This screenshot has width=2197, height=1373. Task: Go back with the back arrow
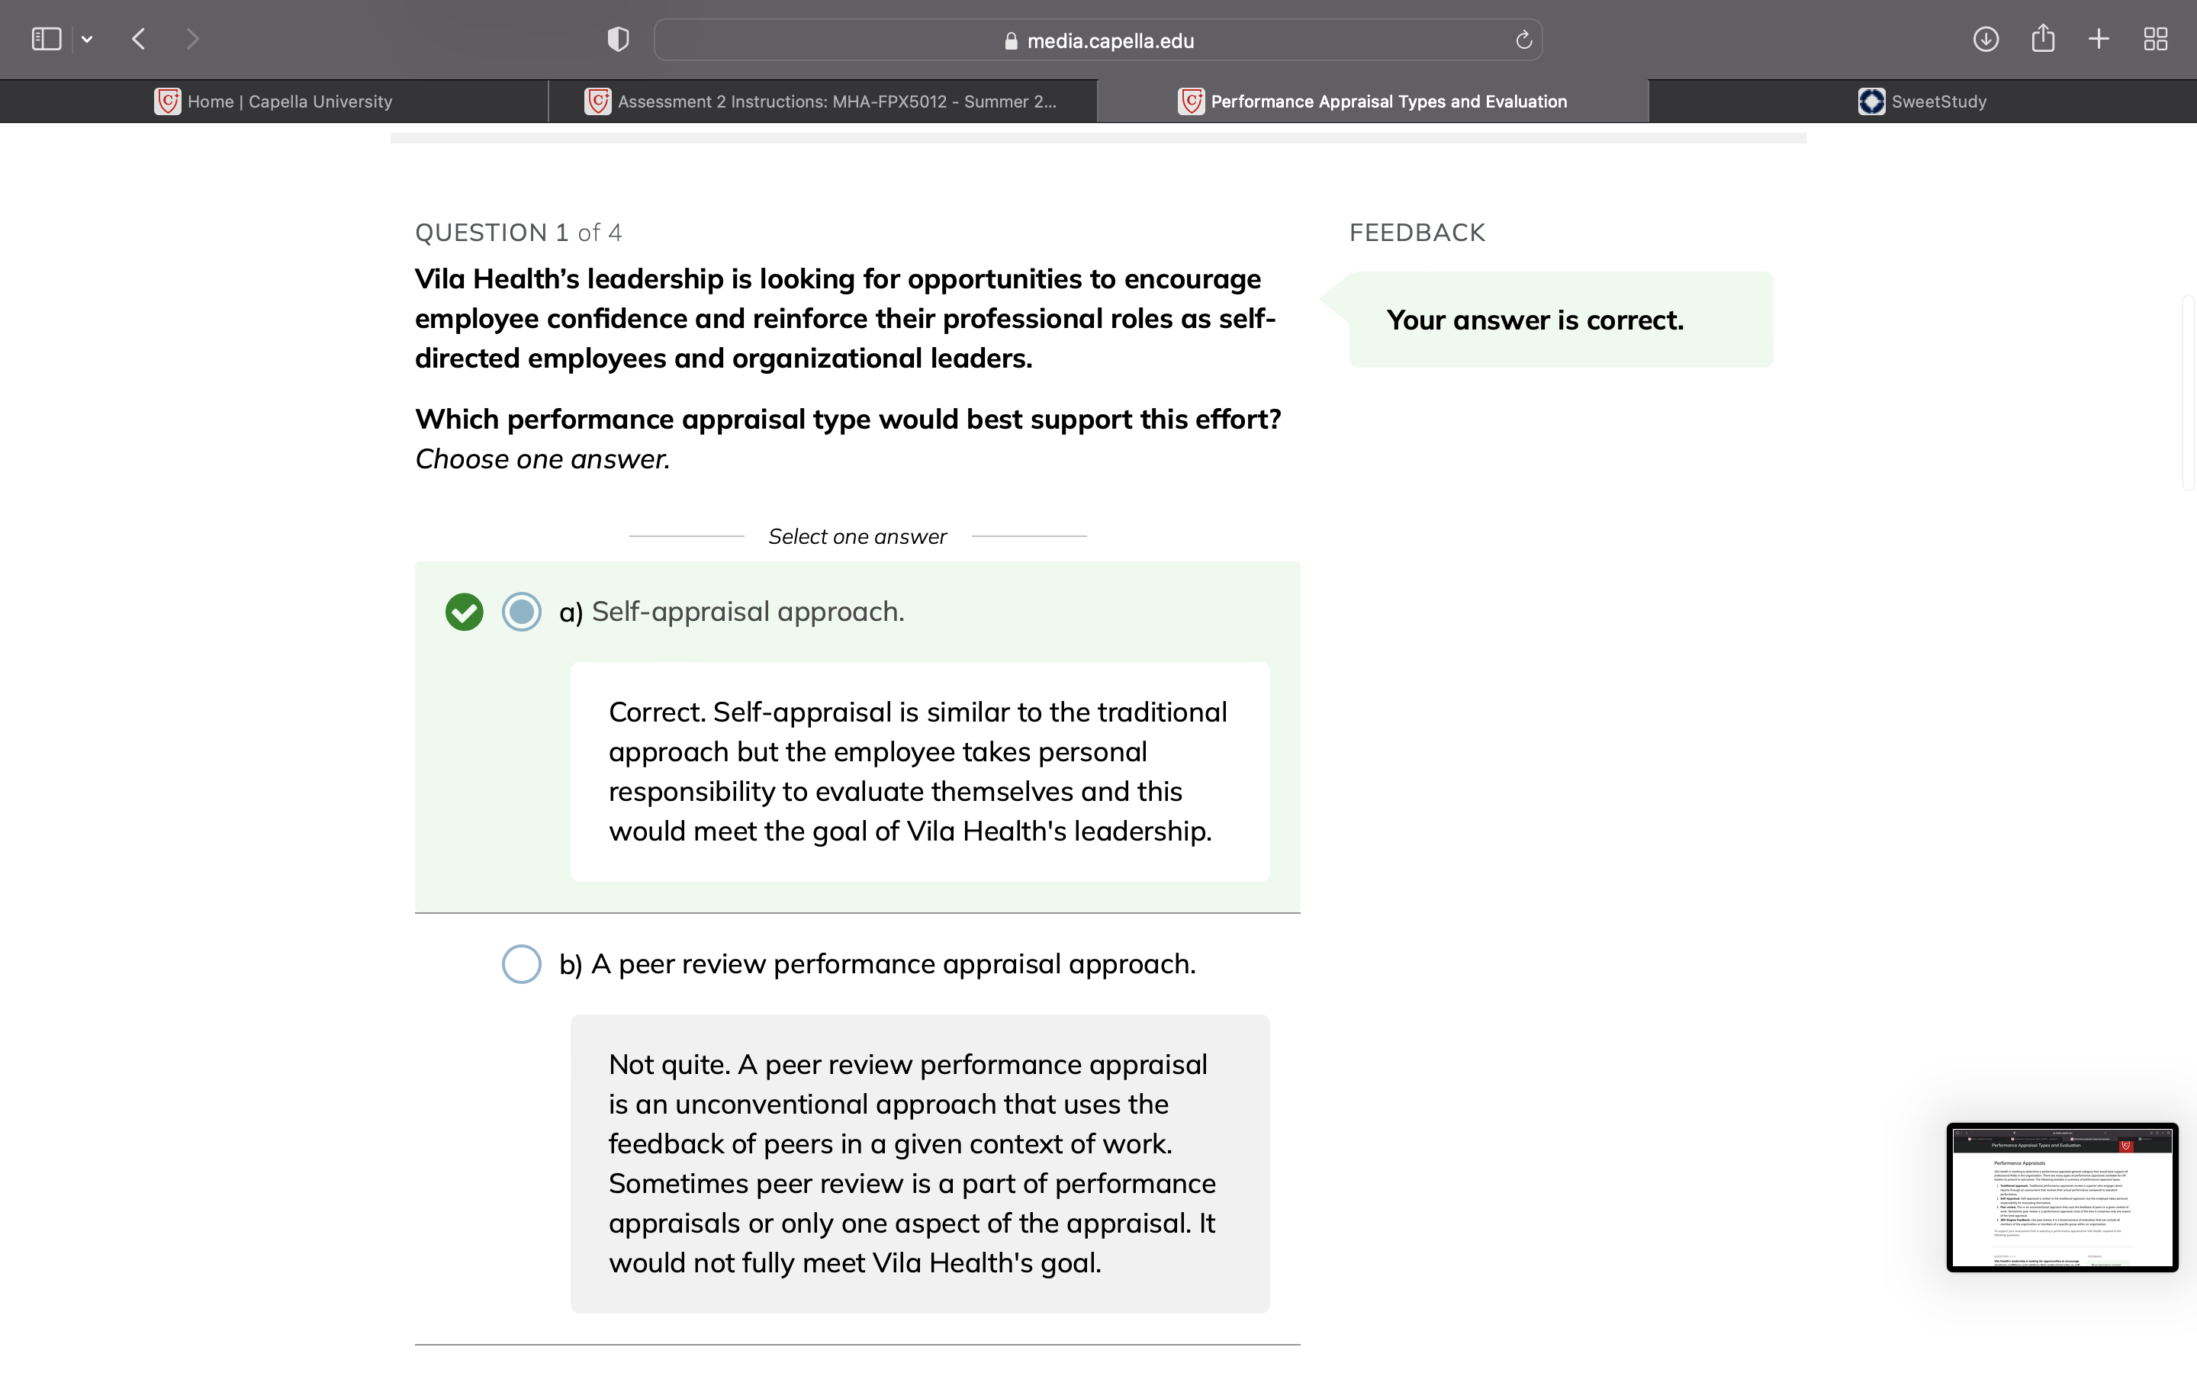click(x=139, y=39)
